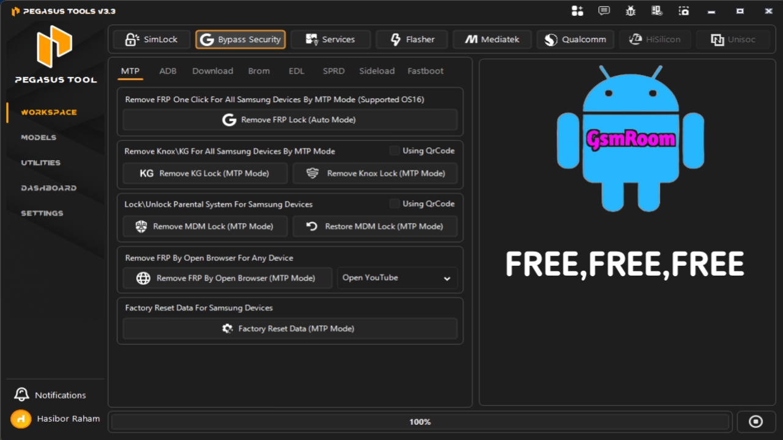This screenshot has height=440, width=783.
Task: Click Remove KG Lock (MTP Mode)
Action: (x=205, y=174)
